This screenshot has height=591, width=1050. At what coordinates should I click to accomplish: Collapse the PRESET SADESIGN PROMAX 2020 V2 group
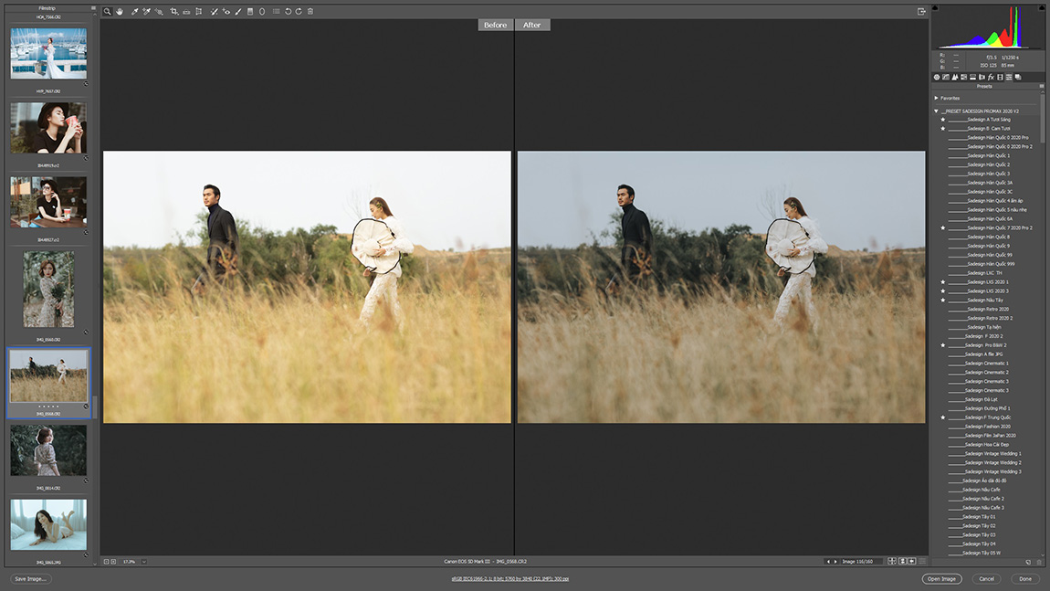pyautogui.click(x=937, y=111)
